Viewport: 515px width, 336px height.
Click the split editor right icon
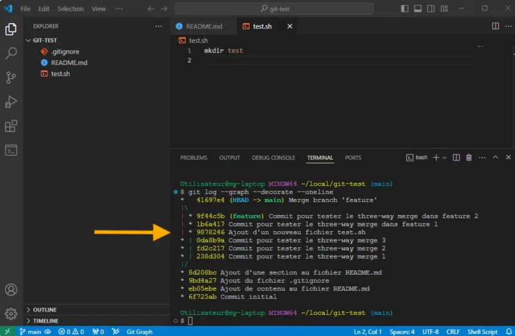[x=495, y=26]
